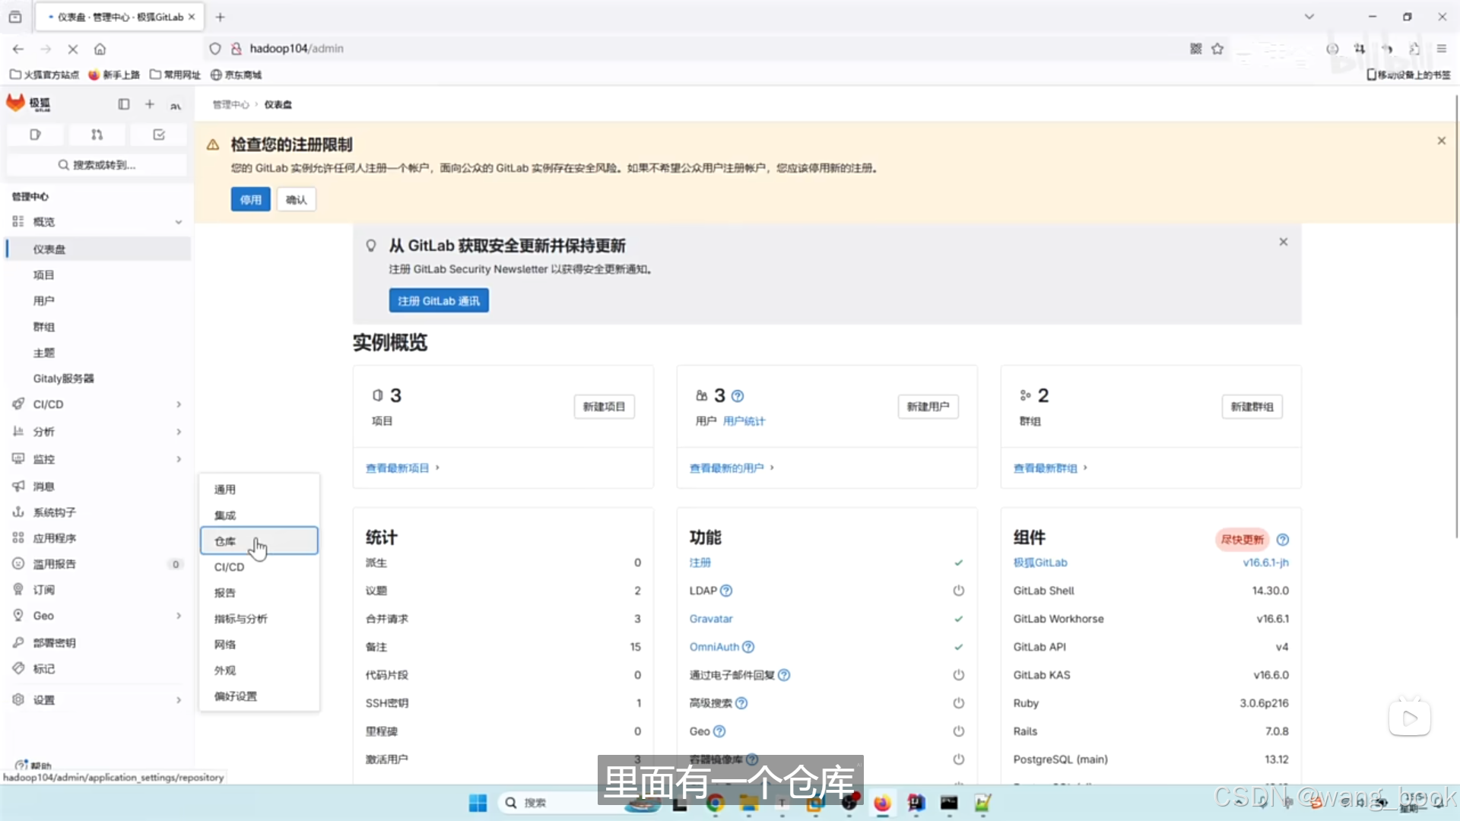The width and height of the screenshot is (1460, 821).
Task: Open Gitaly服务器 in the sidebar
Action: tap(98, 379)
